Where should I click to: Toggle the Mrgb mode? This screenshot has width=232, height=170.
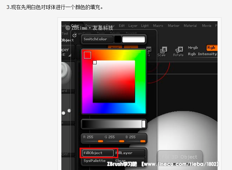[x=193, y=48]
